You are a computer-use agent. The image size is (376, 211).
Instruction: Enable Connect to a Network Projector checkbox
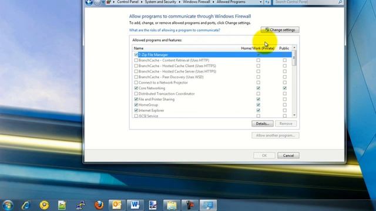136,83
